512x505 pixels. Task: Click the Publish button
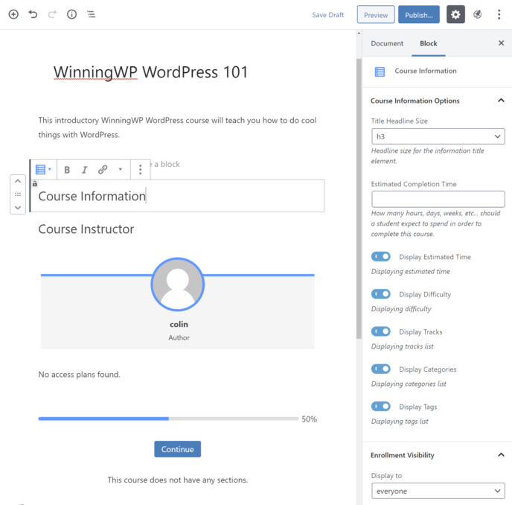pos(419,15)
